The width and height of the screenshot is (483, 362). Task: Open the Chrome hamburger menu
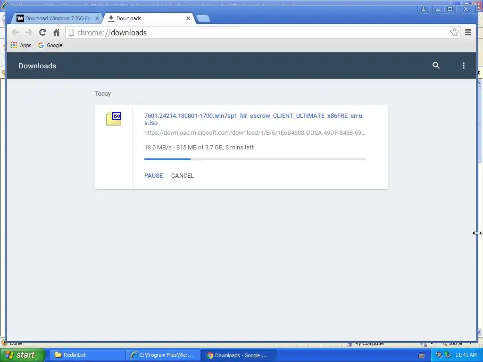468,33
